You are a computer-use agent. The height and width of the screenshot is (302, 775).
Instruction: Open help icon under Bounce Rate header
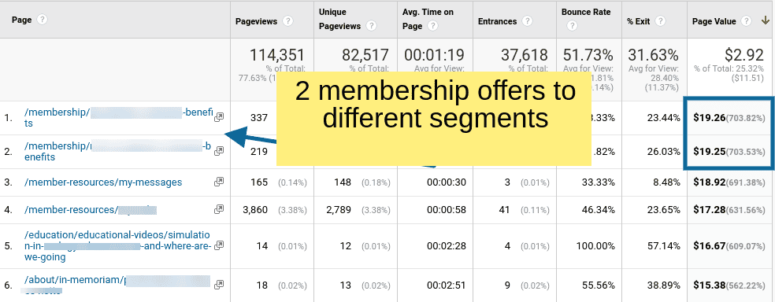pyautogui.click(x=572, y=26)
